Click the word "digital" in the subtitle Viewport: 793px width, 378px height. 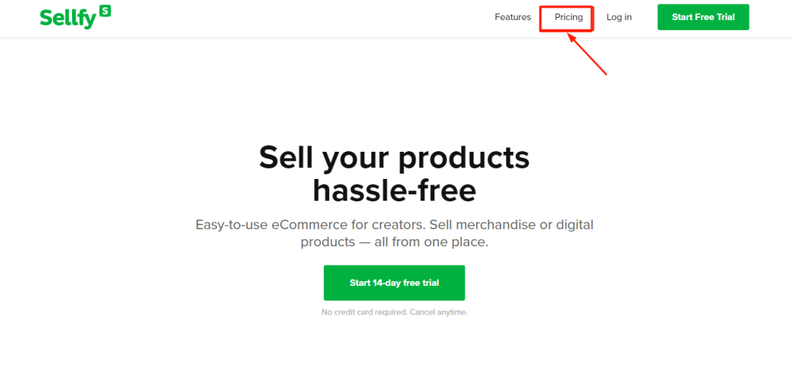[x=571, y=225]
